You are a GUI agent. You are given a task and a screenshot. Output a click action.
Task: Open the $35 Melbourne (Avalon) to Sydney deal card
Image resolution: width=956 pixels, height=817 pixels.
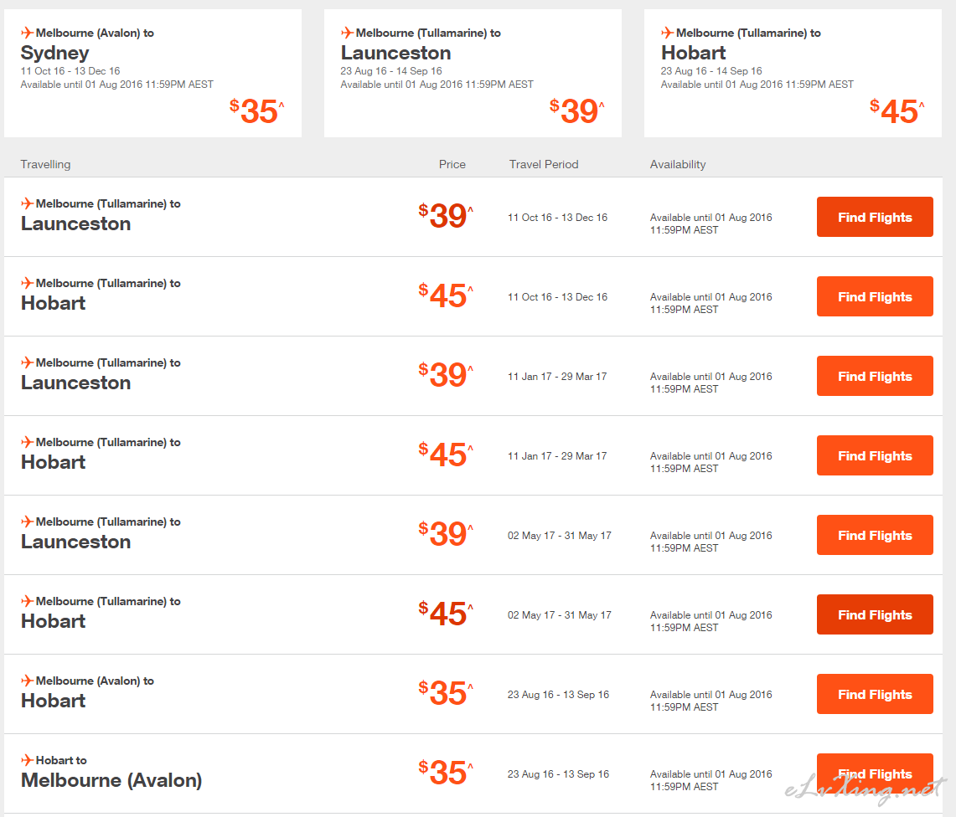point(152,73)
